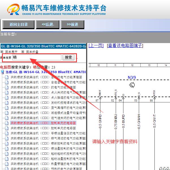Click document icon for CDI 发动机扭矩请求 row
Image resolution: width=170 pixels, height=170 pixels.
point(7,103)
